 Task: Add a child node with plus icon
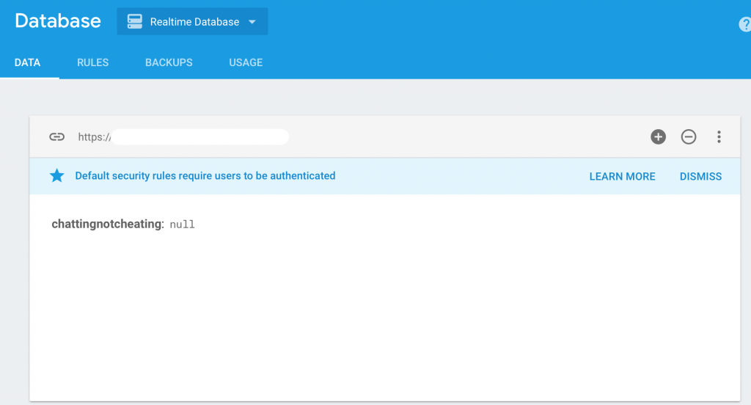point(658,136)
